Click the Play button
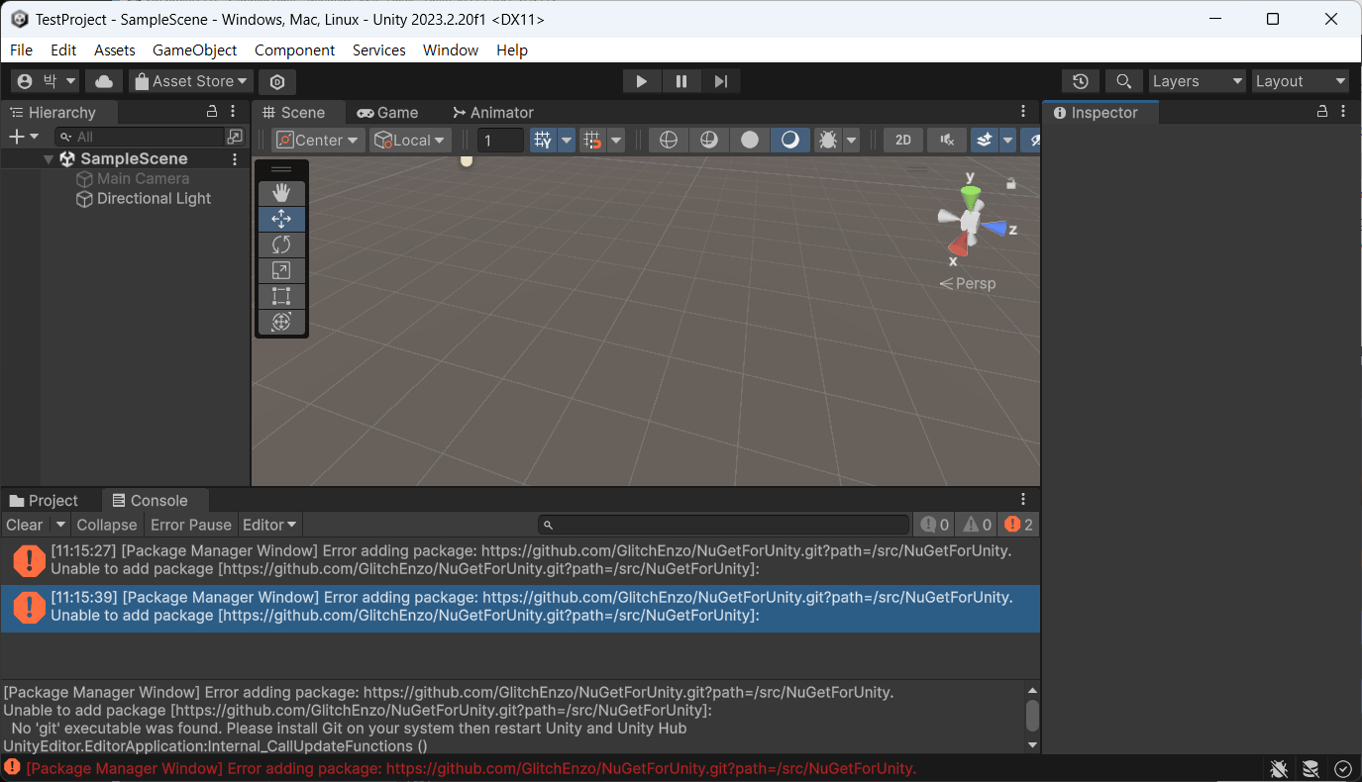 tap(642, 81)
